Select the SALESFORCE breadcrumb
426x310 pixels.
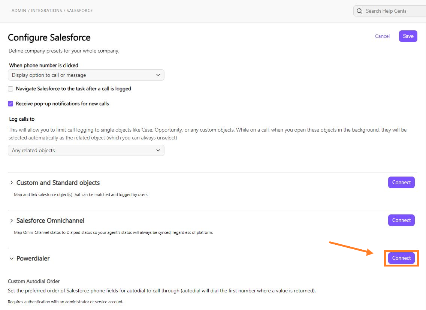click(79, 10)
